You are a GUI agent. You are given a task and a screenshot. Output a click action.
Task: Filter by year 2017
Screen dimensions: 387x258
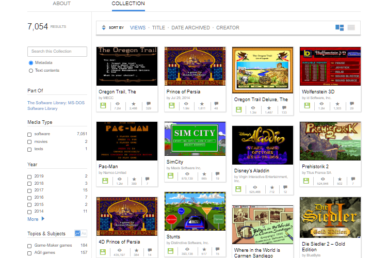29,191
